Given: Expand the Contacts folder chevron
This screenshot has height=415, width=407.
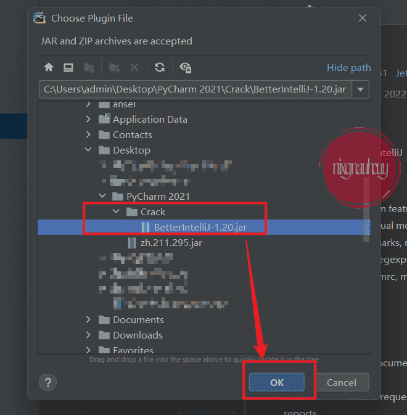Looking at the screenshot, I should tap(88, 134).
